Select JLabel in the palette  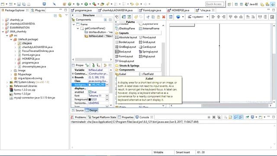click(x=121, y=74)
